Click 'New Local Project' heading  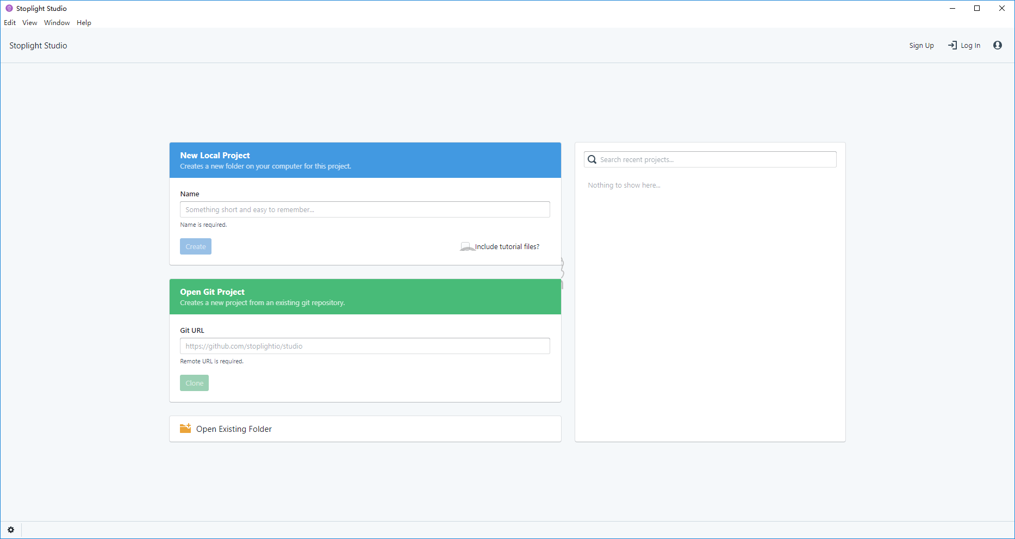coord(215,156)
